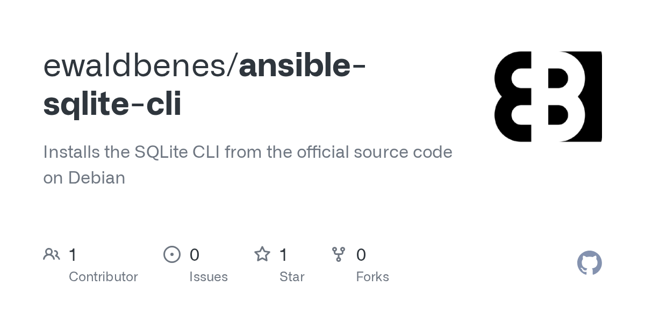The image size is (645, 322).
Task: Click the fork branch icon
Action: tap(339, 254)
